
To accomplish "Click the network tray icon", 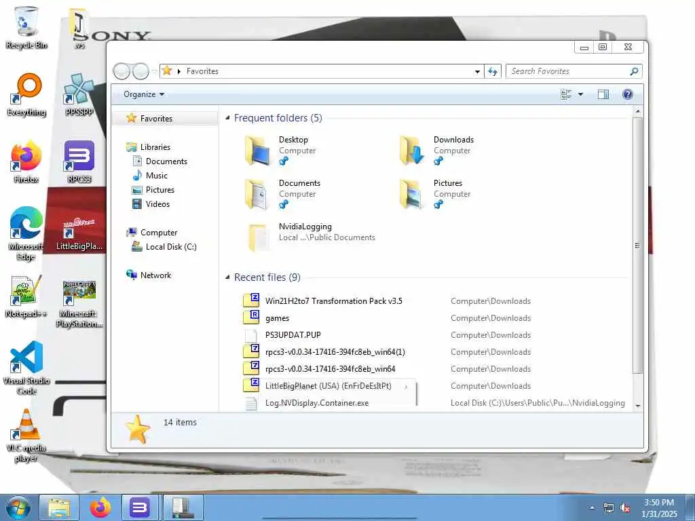I will click(x=608, y=508).
